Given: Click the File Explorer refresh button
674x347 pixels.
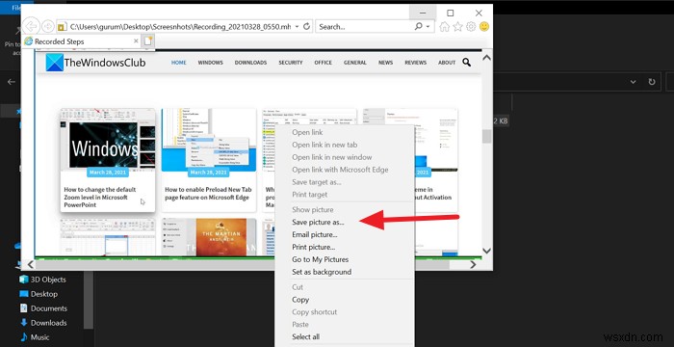Looking at the screenshot, I should [652, 82].
